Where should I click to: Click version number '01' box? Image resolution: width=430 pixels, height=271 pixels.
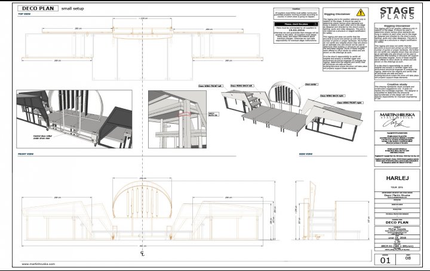pyautogui.click(x=385, y=260)
